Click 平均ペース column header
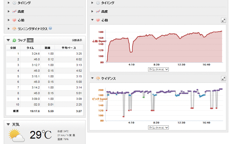Image resolution: width=231 pixels, height=144 pixels. pyautogui.click(x=69, y=48)
